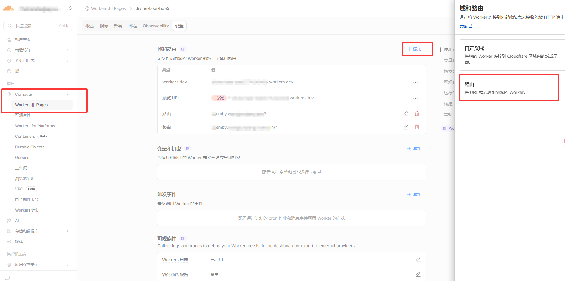Viewport: 565px width, 281px height.
Task: Select the 自定义域 option card
Action: (x=511, y=55)
